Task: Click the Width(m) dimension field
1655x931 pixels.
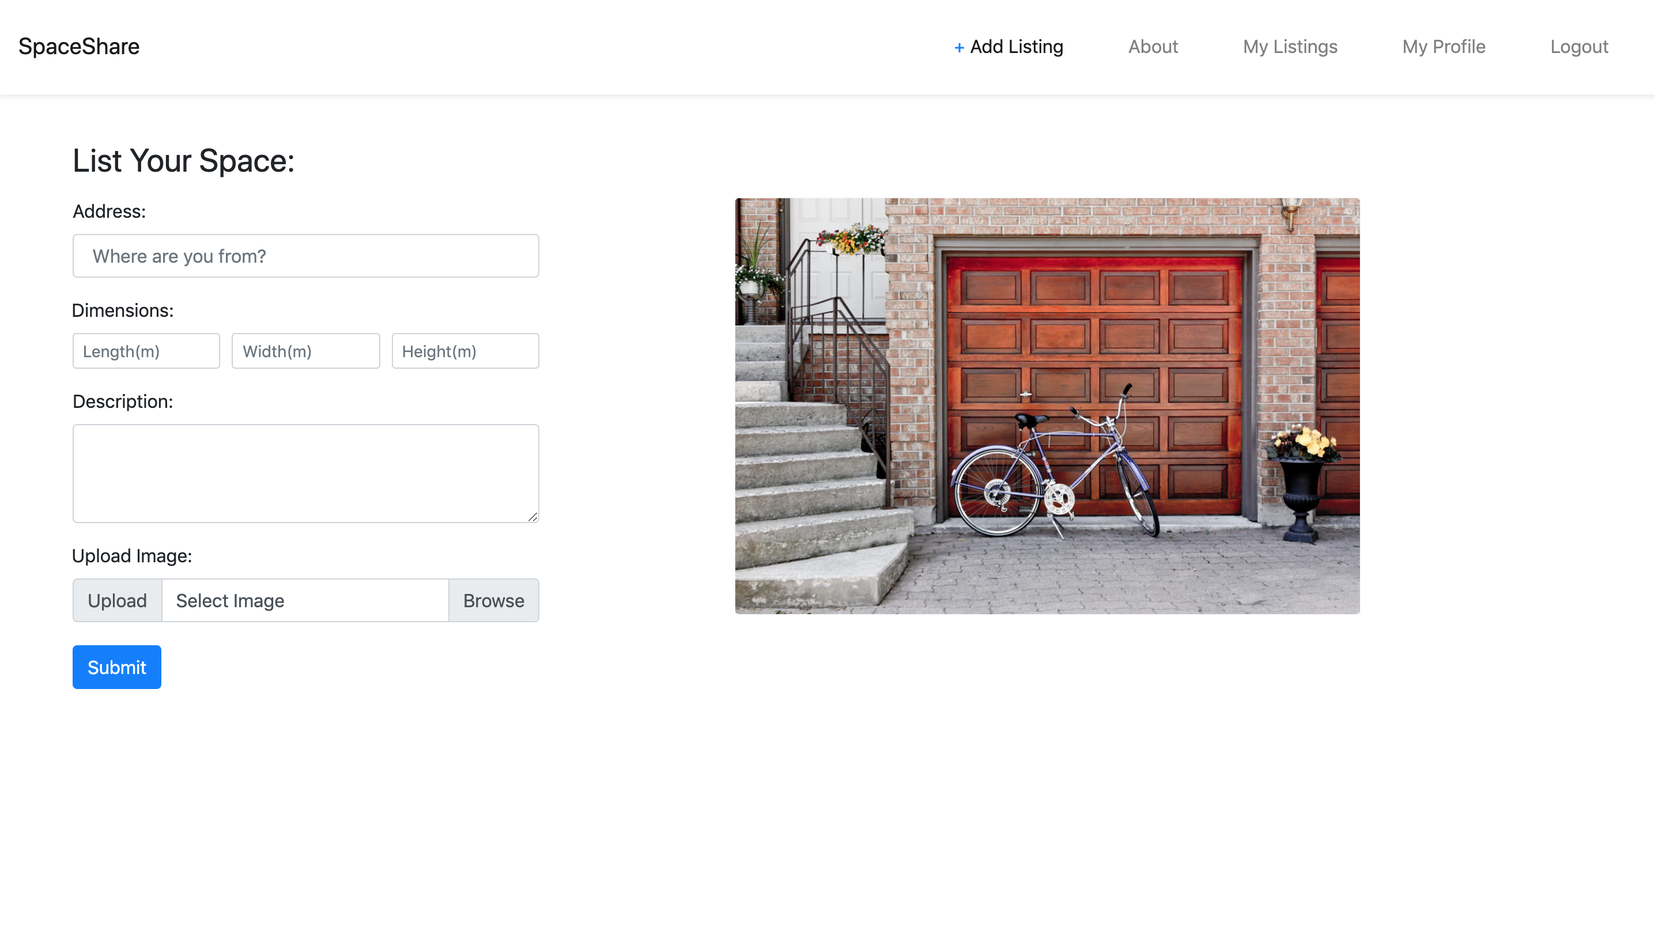Action: click(306, 351)
